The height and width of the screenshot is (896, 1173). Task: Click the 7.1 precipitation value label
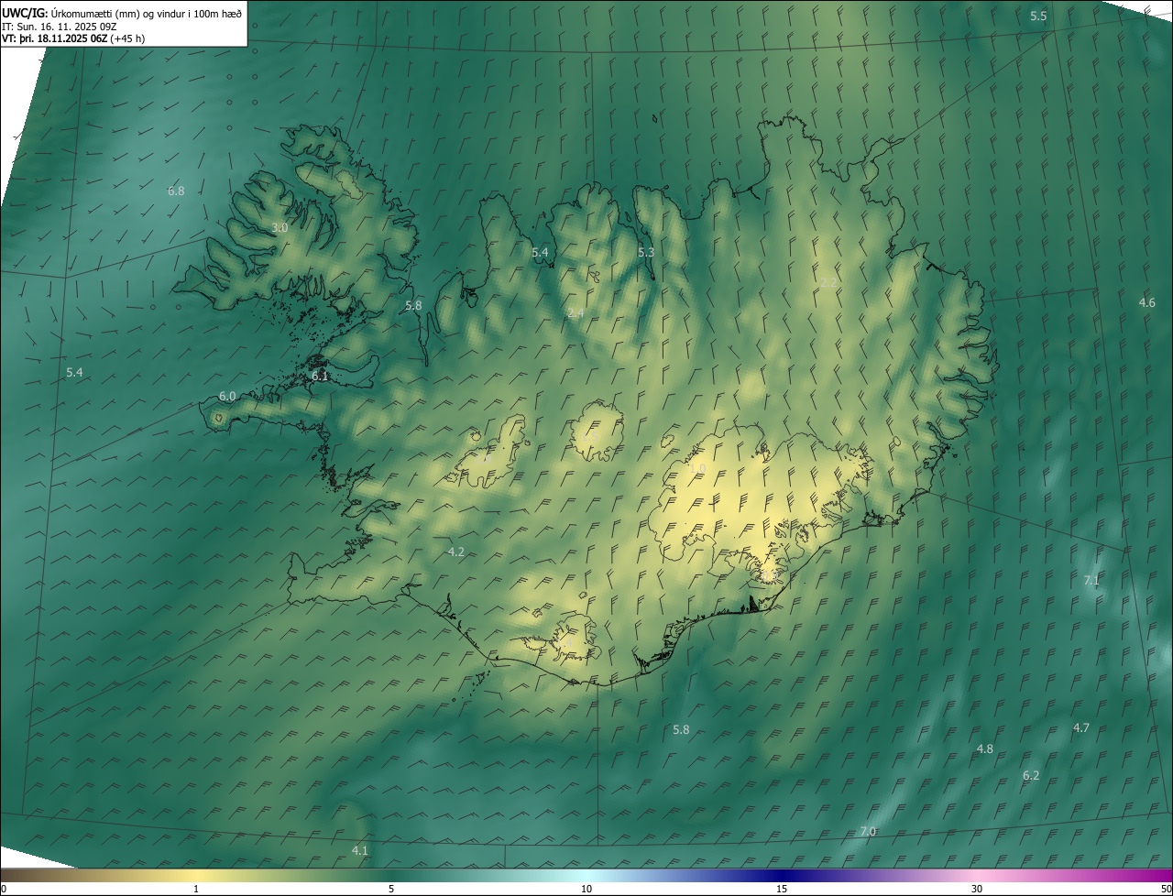tap(1091, 580)
